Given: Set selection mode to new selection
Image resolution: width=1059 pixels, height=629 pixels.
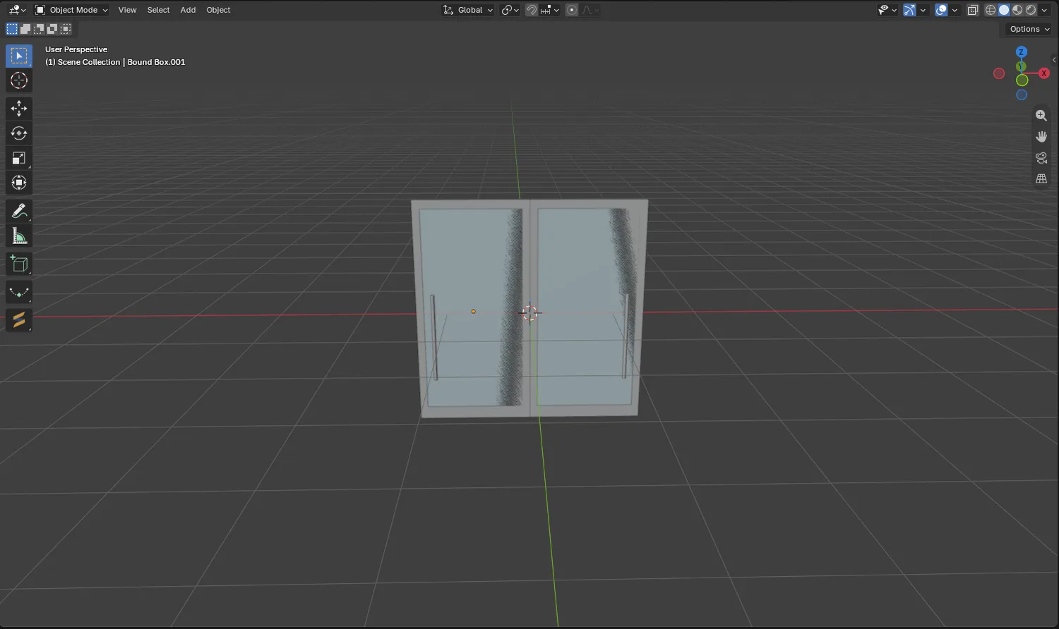Looking at the screenshot, I should coord(12,29).
